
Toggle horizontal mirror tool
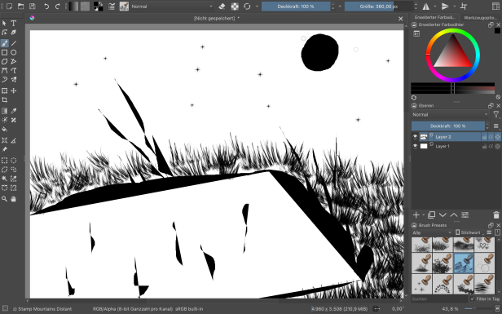(425, 6)
